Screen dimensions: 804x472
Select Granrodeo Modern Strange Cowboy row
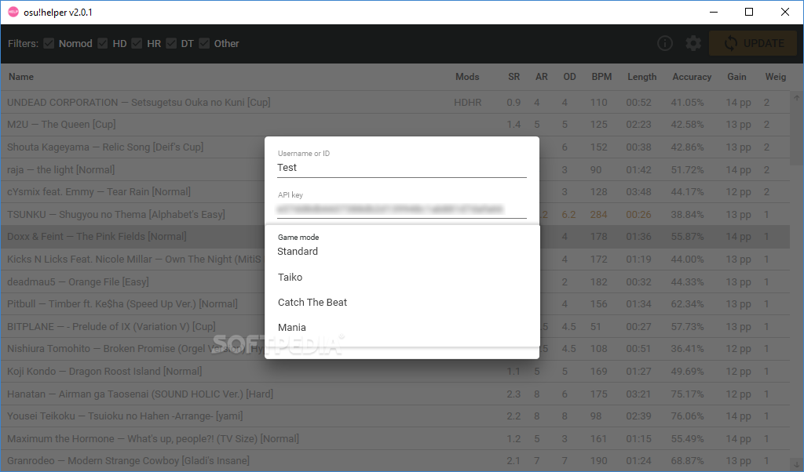[x=396, y=461]
